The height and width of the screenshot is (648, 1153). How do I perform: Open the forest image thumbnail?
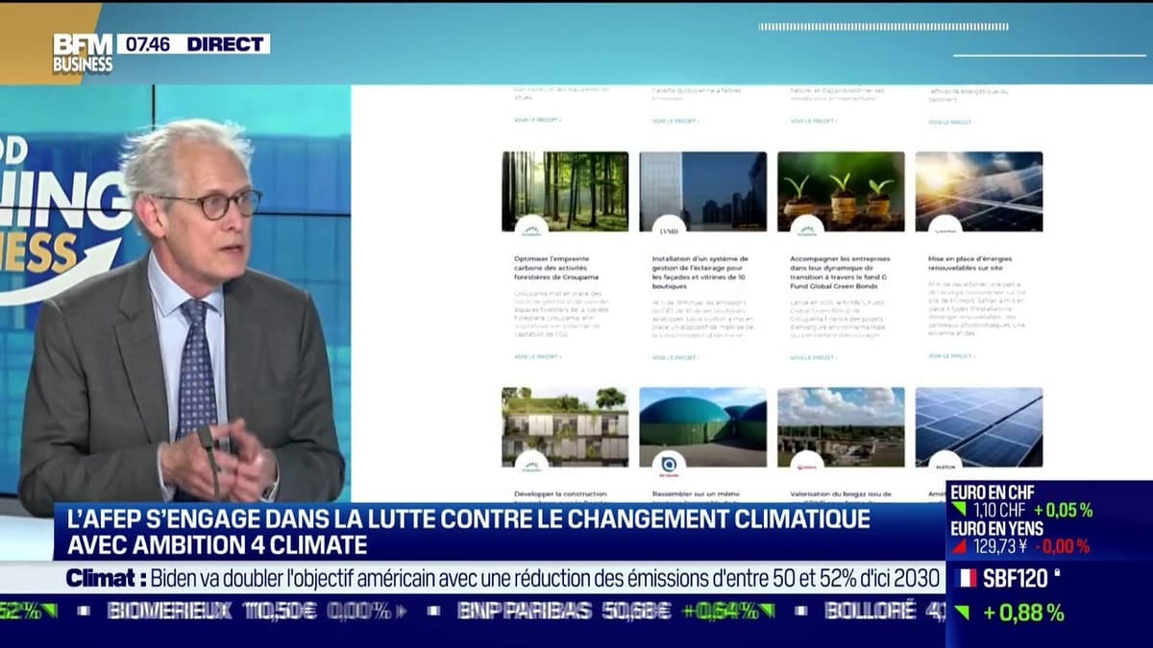[565, 191]
